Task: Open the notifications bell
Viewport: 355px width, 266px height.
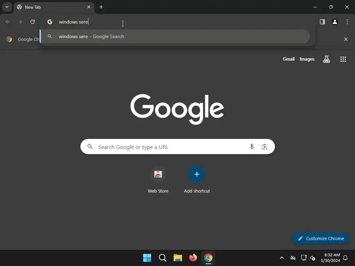Action: click(345, 258)
